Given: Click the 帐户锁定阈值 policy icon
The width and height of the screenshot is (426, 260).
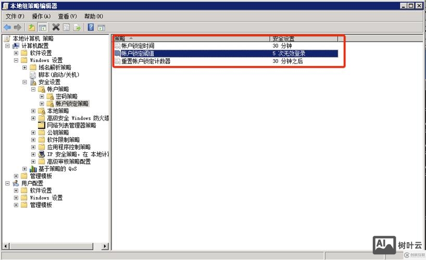Looking at the screenshot, I should coord(117,54).
